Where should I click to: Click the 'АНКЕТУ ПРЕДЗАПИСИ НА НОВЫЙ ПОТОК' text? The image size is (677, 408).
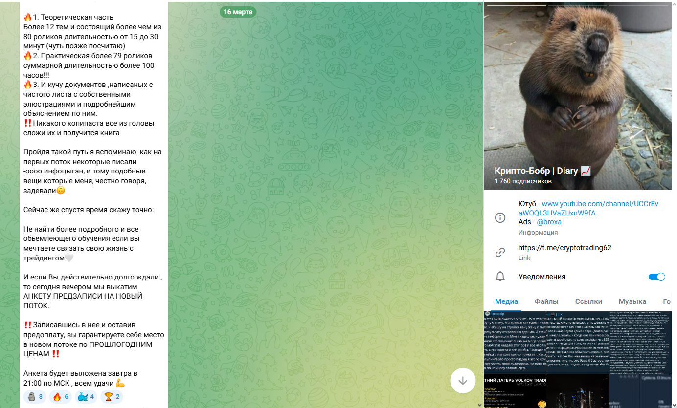[83, 301]
